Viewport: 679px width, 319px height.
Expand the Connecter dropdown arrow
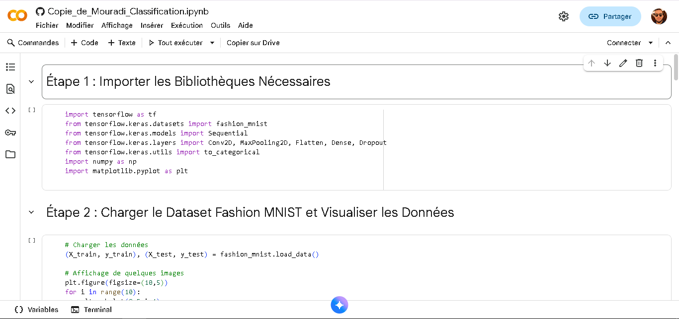[x=651, y=43]
